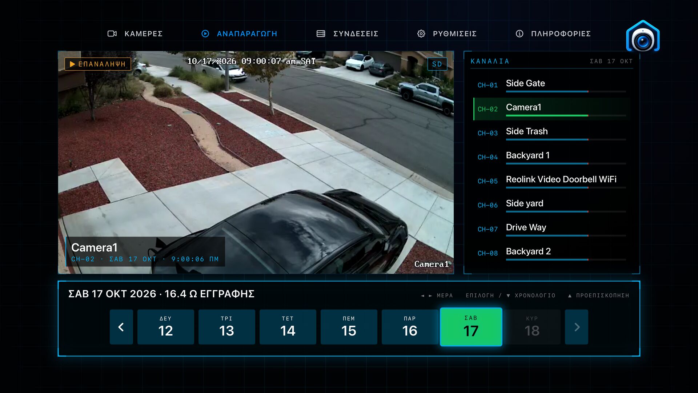The width and height of the screenshot is (698, 393).
Task: Select channel CH-03 Side Trash
Action: point(551,133)
